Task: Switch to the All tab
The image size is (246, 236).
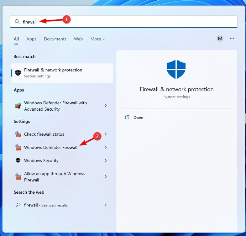Action: (16, 39)
